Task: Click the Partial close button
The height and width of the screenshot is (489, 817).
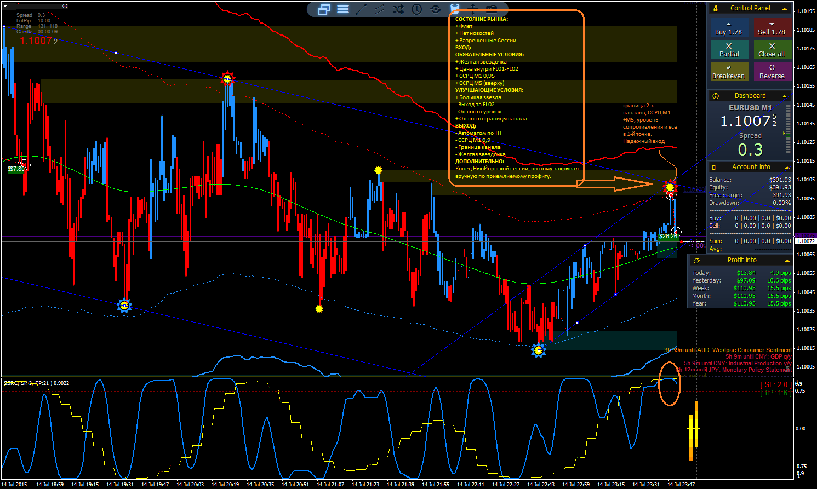Action: 728,50
